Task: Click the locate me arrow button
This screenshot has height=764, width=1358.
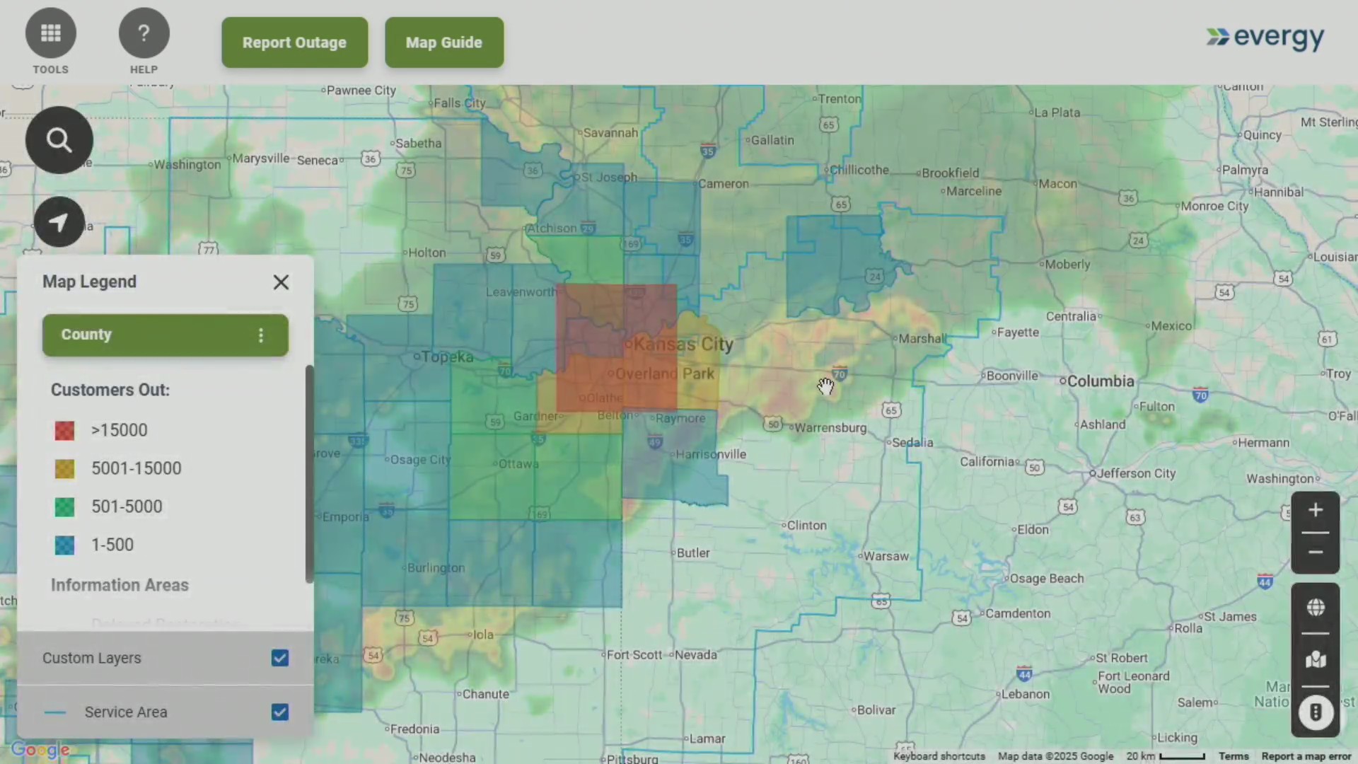Action: pos(59,222)
